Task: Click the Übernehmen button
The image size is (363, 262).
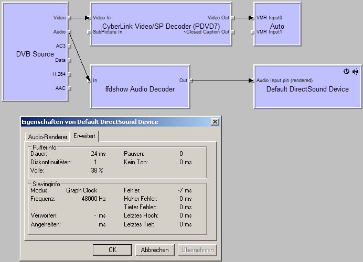Action: pos(197,250)
